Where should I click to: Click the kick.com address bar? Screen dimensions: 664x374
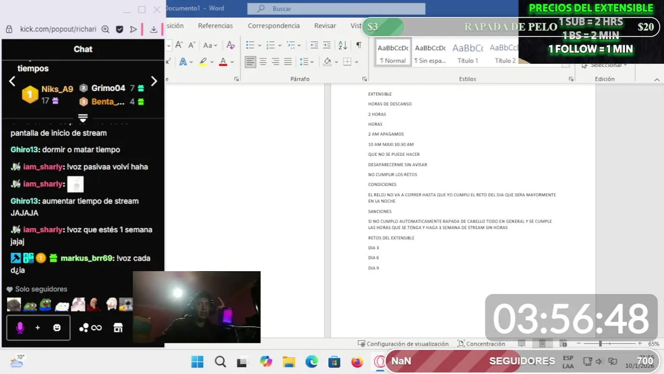click(58, 30)
